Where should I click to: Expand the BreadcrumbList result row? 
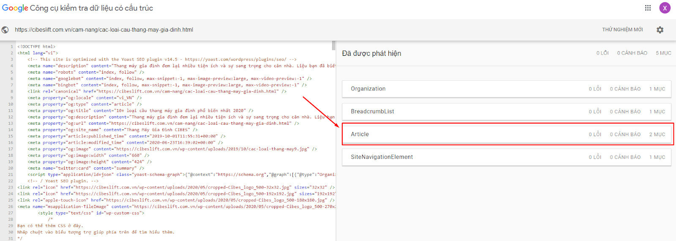pyautogui.click(x=507, y=112)
